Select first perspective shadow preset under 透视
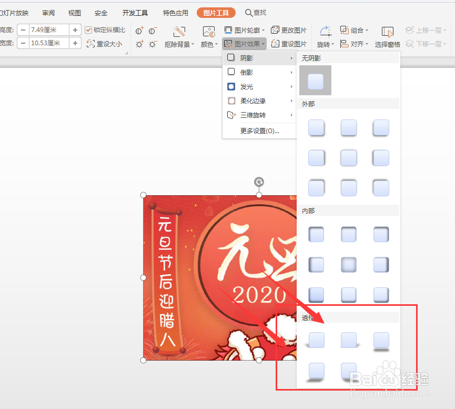455x409 pixels. (x=316, y=341)
